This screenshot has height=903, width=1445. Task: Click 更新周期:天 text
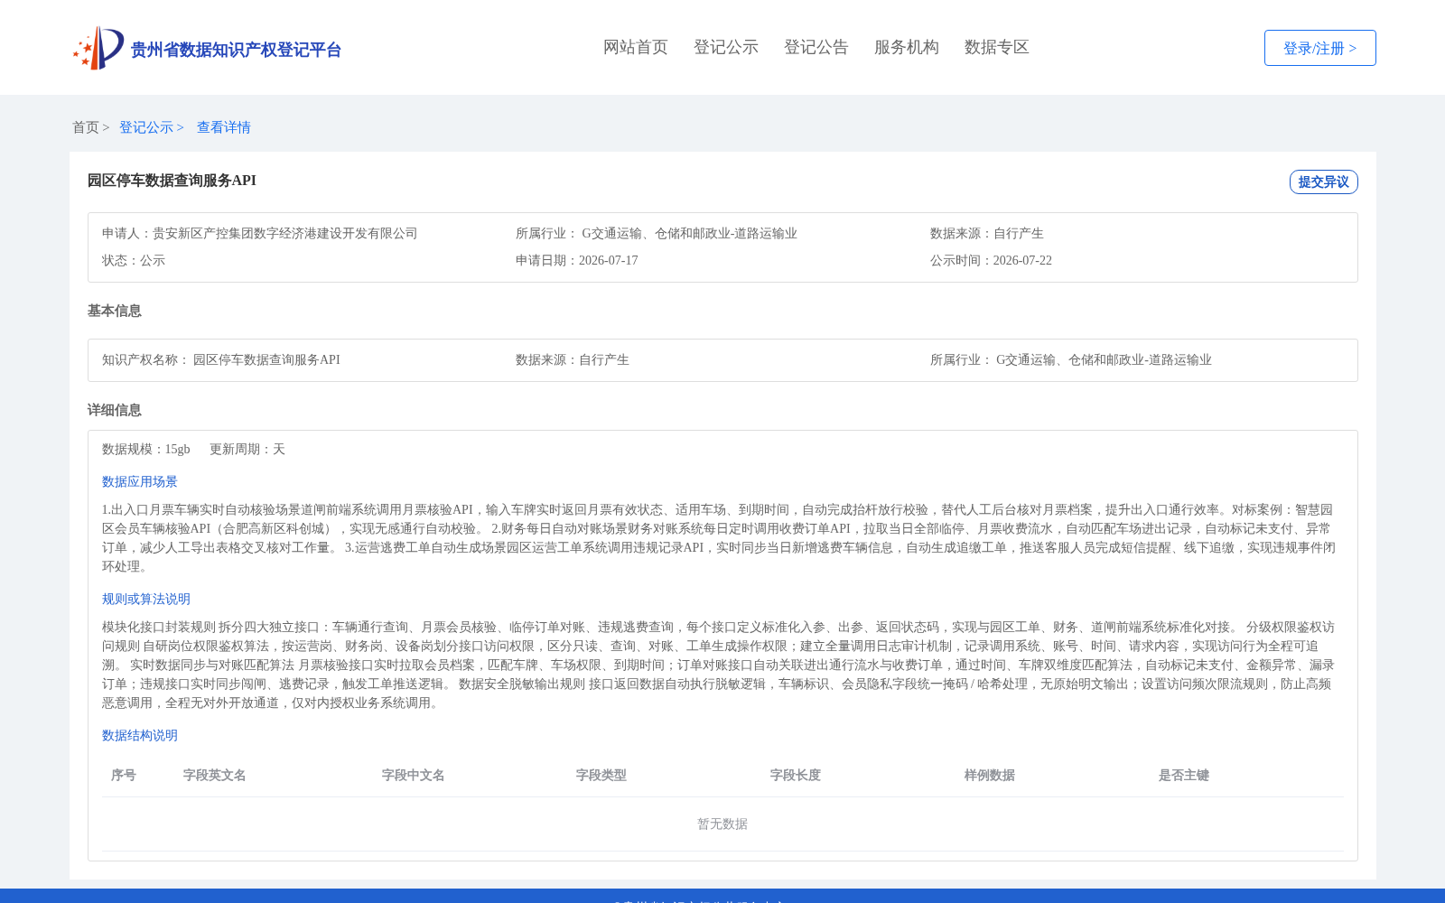[247, 449]
